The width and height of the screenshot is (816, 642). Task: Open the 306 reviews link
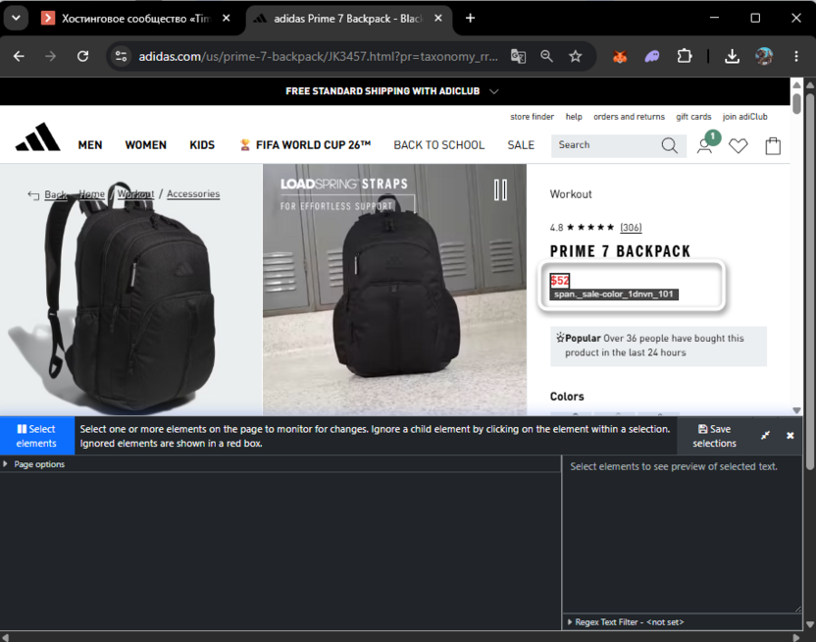point(631,228)
